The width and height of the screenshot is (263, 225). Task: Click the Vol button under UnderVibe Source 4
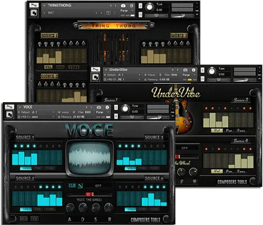coord(217,171)
